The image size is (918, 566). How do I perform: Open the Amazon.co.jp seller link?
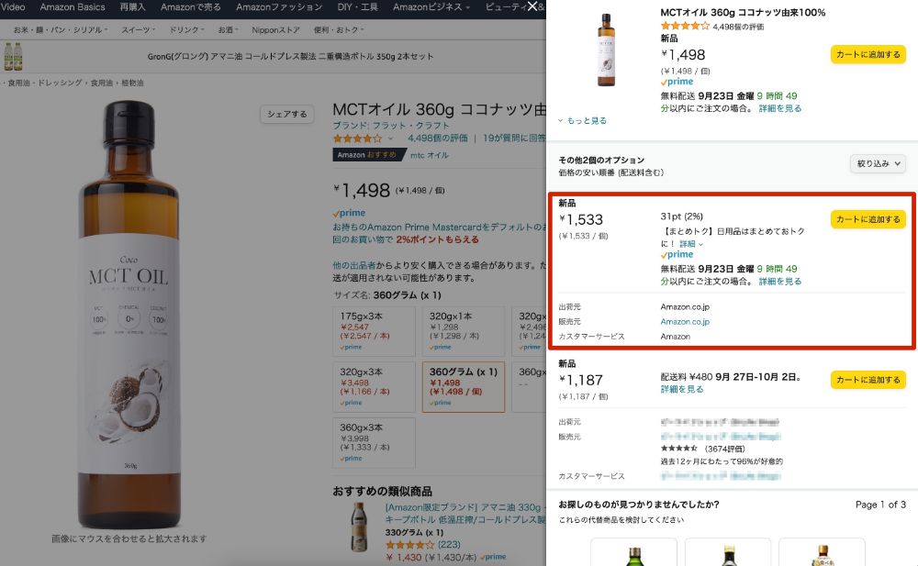point(685,321)
